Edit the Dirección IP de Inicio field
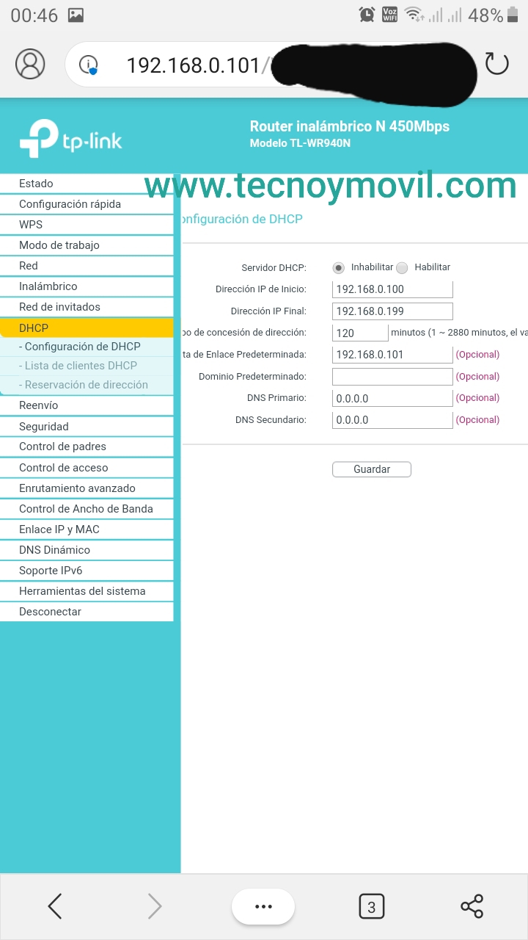Screen dimensions: 528x940 click(x=392, y=289)
